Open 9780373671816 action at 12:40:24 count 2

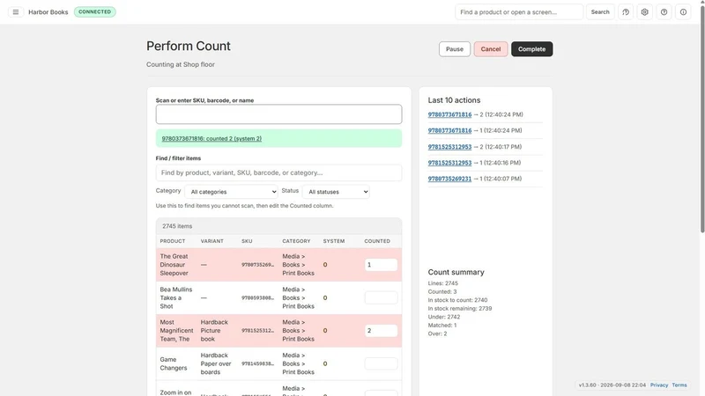(449, 114)
